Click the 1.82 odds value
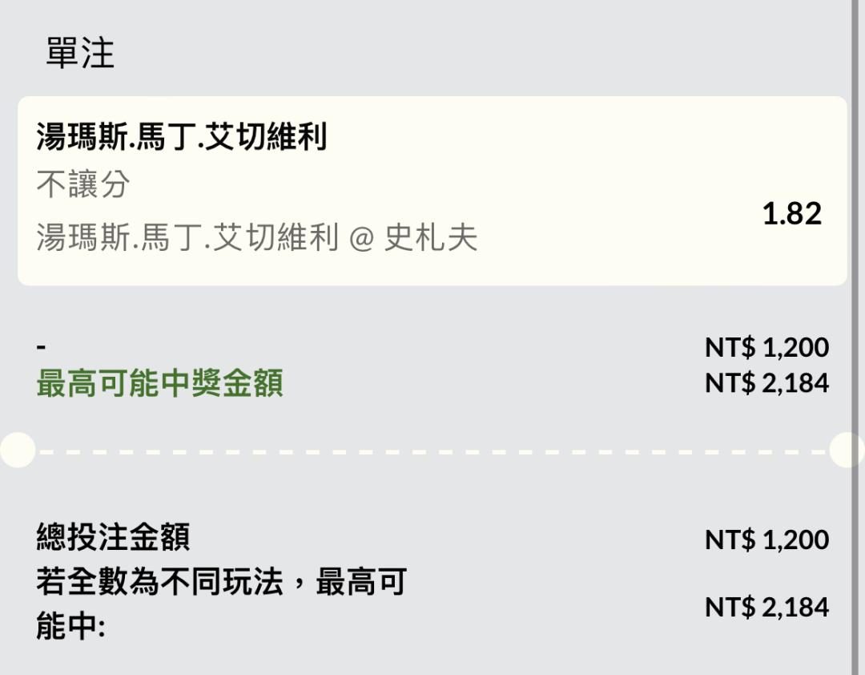The height and width of the screenshot is (675, 865). [x=791, y=214]
